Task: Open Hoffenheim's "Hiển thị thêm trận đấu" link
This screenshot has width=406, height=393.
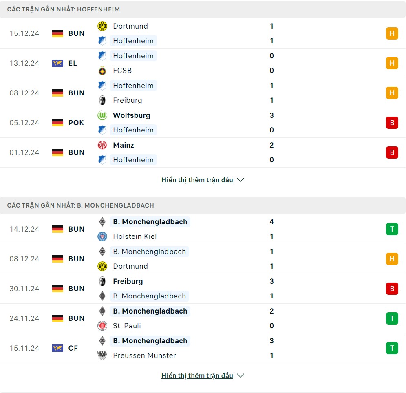Action: tap(197, 180)
